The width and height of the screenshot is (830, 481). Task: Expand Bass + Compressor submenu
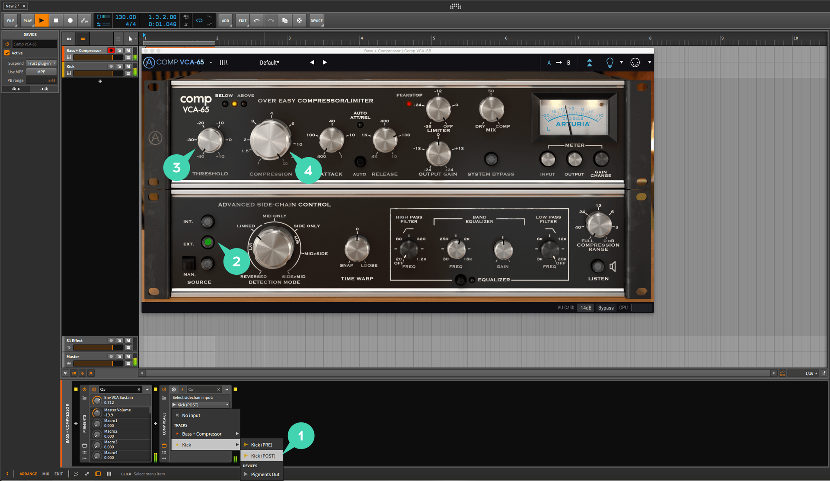pos(206,434)
